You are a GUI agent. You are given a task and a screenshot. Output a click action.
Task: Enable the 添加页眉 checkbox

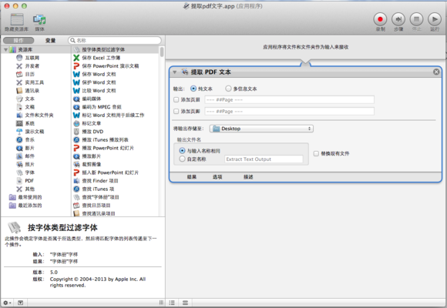coord(176,100)
